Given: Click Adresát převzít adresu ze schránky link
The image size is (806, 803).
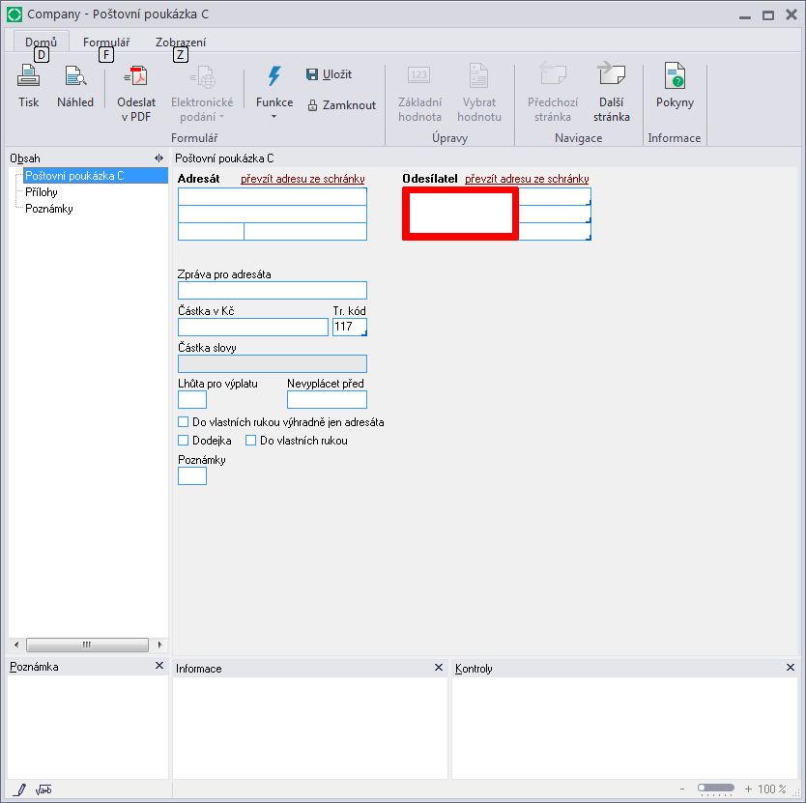Looking at the screenshot, I should coord(302,179).
